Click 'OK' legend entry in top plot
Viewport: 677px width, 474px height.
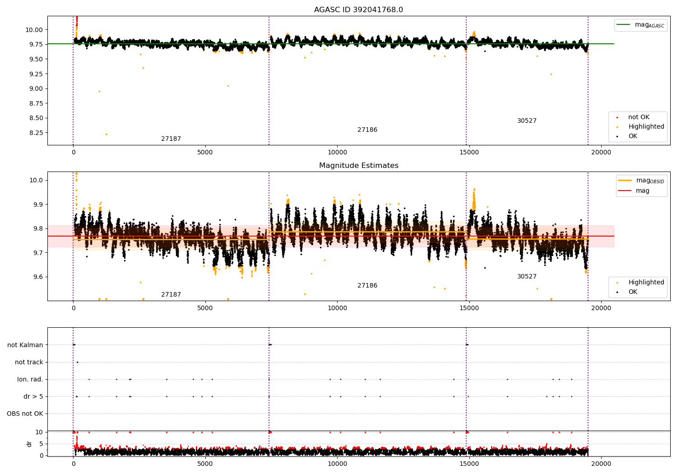coord(627,136)
